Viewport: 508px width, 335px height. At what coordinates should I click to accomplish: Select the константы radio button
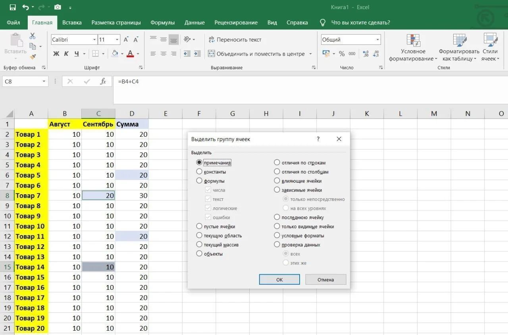199,172
